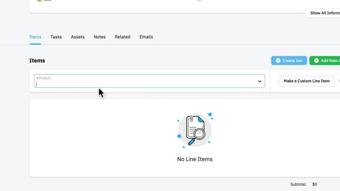The width and height of the screenshot is (340, 191).
Task: Open the Emails tab
Action: 146,37
